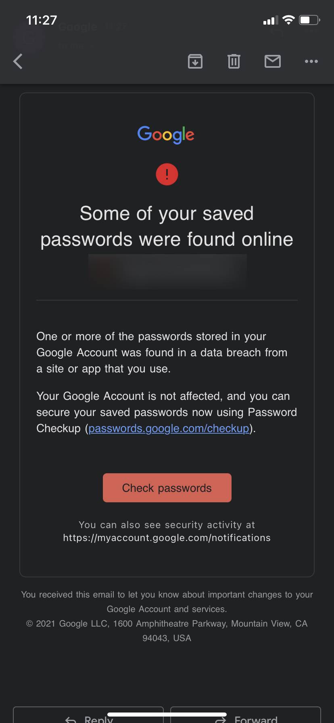334x723 pixels.
Task: Tap the red alert exclamation icon
Action: (167, 174)
